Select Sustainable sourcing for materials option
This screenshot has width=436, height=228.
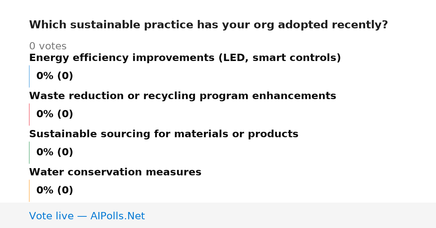(x=163, y=134)
